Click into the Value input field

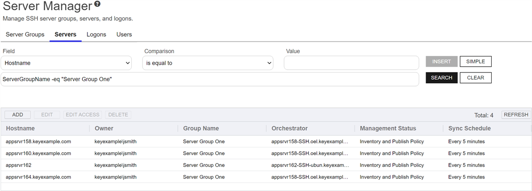(x=351, y=63)
